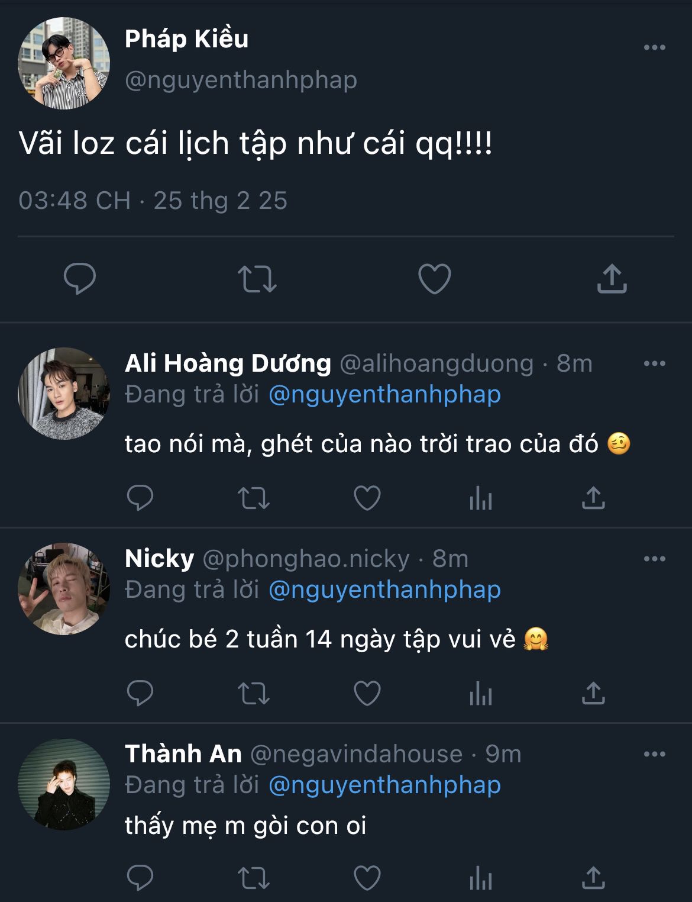Share Pháp Kiều's main tweet
Screen dimensions: 692x902
[x=612, y=279]
